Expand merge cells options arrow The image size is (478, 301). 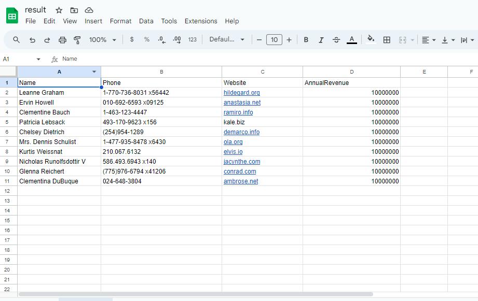[412, 40]
